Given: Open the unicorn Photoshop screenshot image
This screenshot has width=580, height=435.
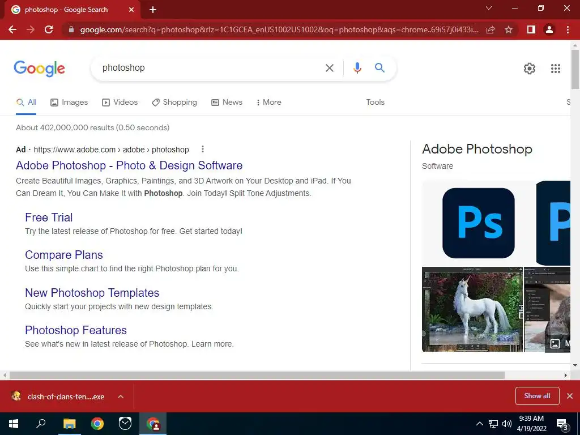Looking at the screenshot, I should click(x=472, y=309).
